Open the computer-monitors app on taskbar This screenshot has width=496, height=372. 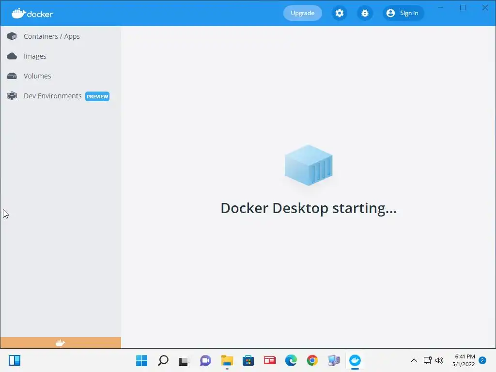(334, 360)
